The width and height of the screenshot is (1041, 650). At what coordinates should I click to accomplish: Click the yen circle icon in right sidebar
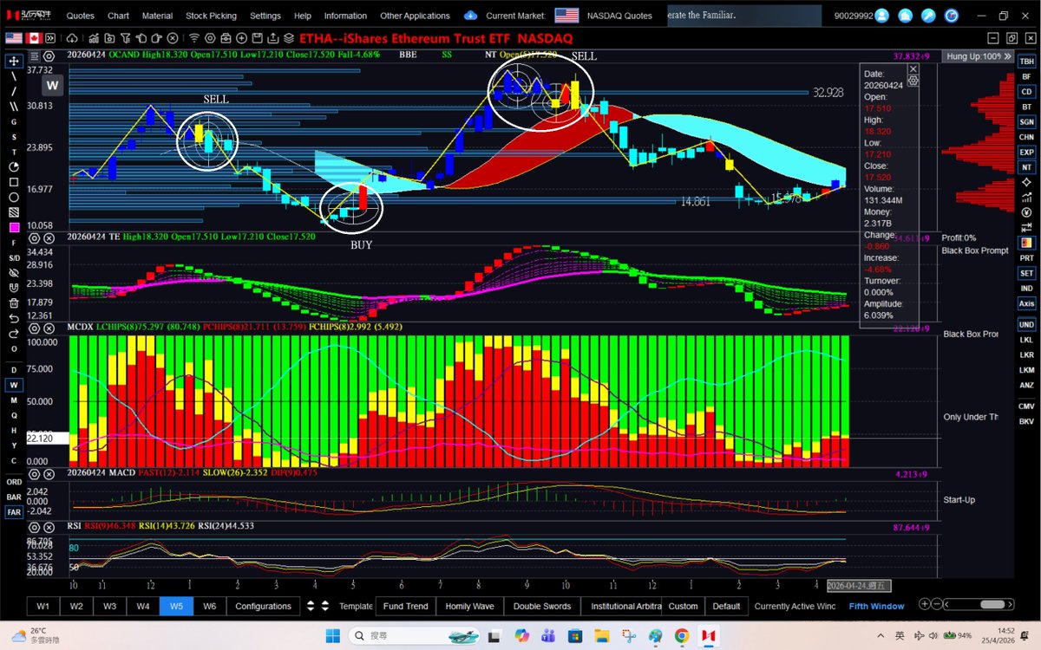pos(1026,213)
